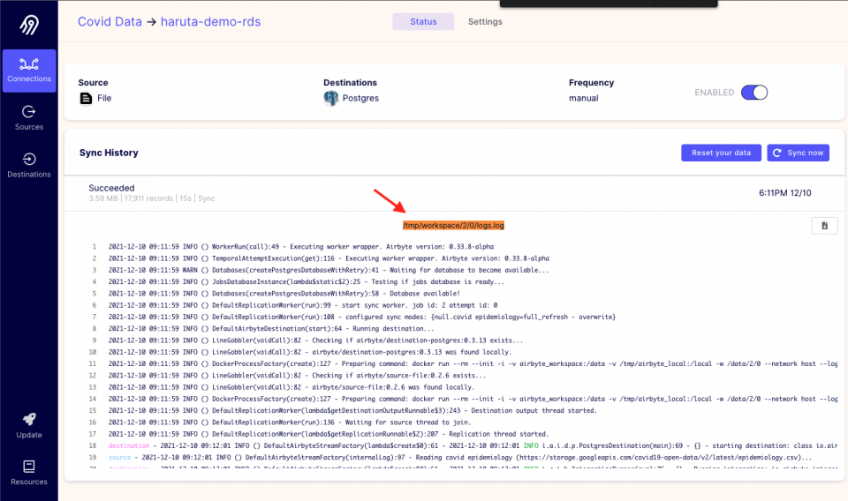The image size is (848, 501).
Task: Click the Update rocket icon
Action: (x=29, y=420)
